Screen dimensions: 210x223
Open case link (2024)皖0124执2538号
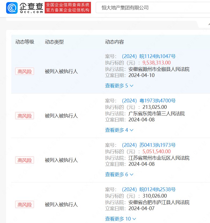[148, 190]
